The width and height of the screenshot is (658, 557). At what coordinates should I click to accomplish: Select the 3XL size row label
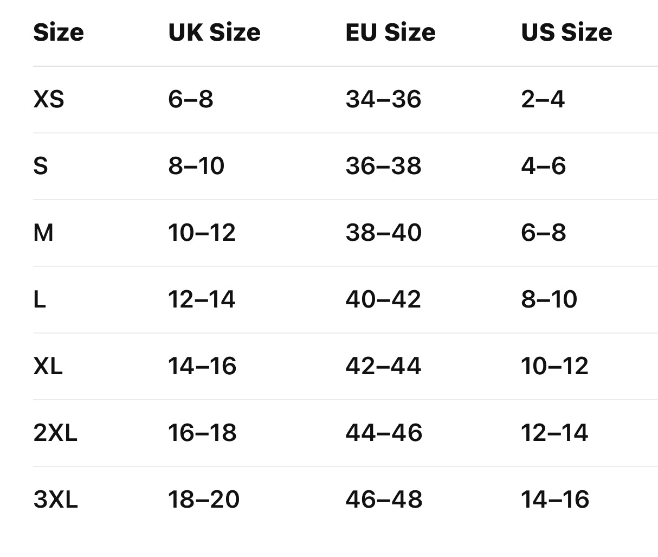click(x=56, y=500)
